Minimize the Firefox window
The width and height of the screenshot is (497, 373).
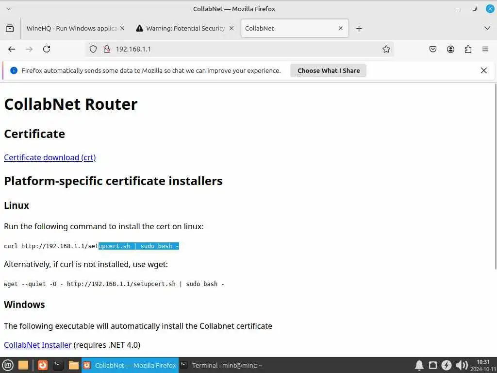(459, 9)
